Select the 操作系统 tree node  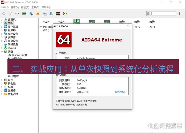(13, 27)
